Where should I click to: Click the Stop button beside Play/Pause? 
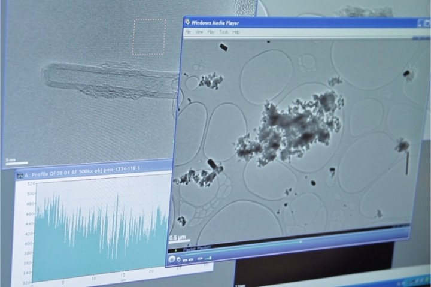click(x=180, y=259)
